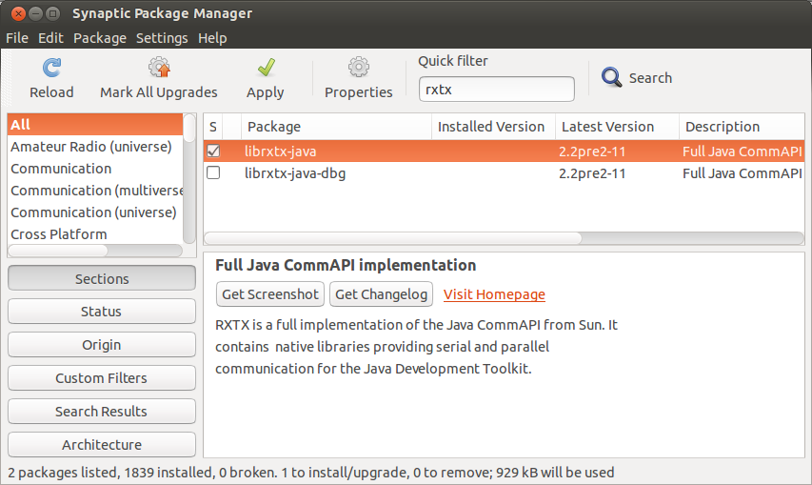
Task: Click the status bar packages summary text
Action: 310,472
